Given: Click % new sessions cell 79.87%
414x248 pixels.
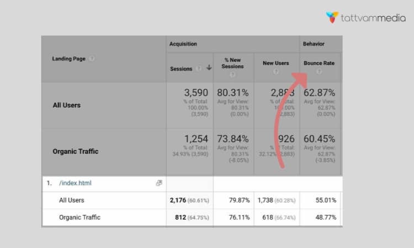Looking at the screenshot, I should click(x=239, y=200).
